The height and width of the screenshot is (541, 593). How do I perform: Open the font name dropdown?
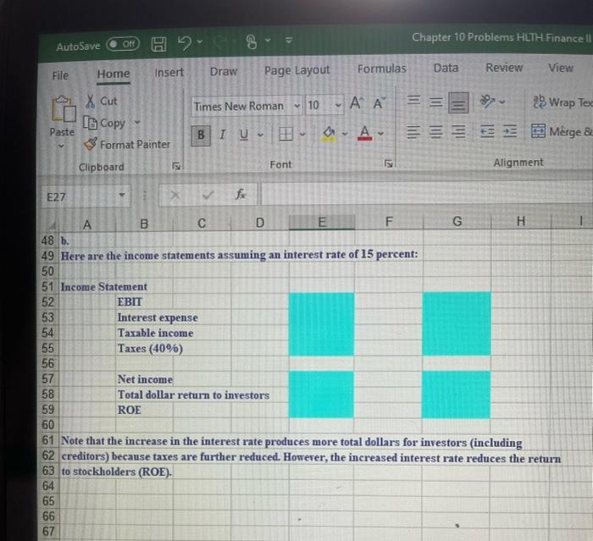pyautogui.click(x=297, y=106)
